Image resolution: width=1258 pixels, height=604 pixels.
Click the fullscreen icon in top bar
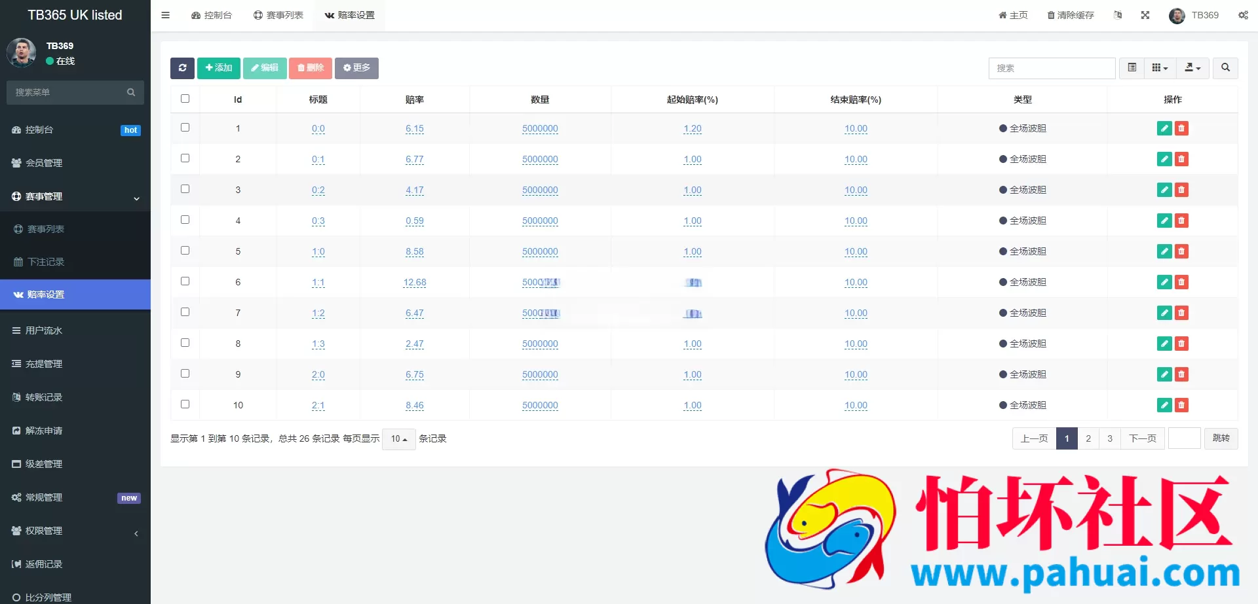point(1145,15)
